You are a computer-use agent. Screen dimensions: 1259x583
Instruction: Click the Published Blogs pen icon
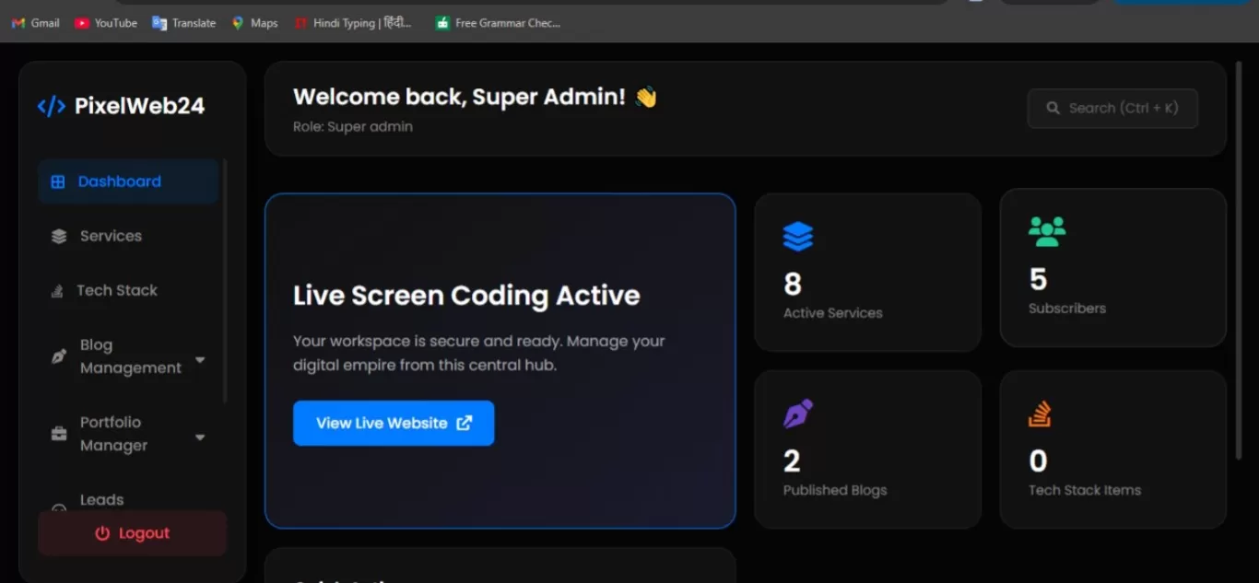798,414
